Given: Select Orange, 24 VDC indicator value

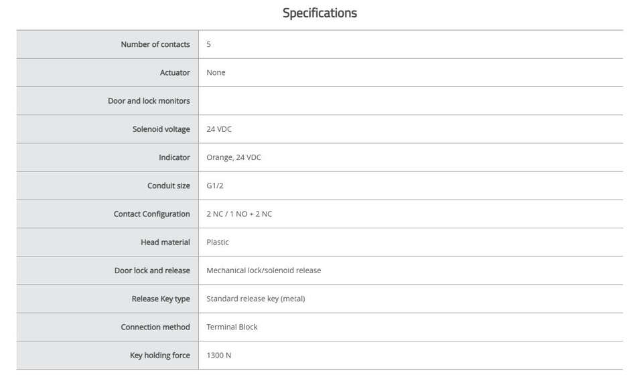Looking at the screenshot, I should point(234,157).
